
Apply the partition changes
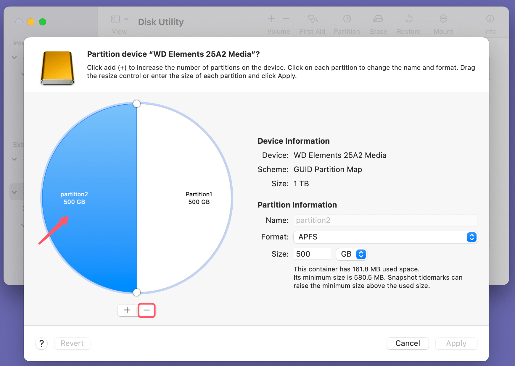tap(456, 343)
